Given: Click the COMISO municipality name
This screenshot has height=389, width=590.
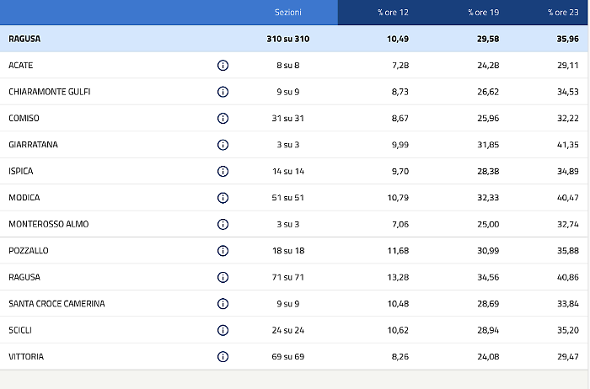Looking at the screenshot, I should (24, 119).
